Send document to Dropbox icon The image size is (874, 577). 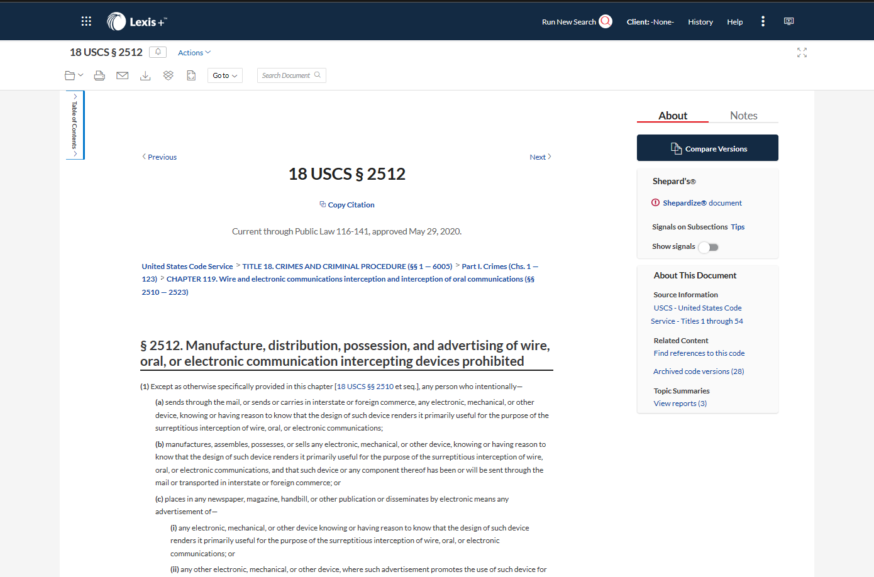click(168, 75)
